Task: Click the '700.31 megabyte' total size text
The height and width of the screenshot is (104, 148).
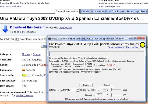Action: [32, 60]
